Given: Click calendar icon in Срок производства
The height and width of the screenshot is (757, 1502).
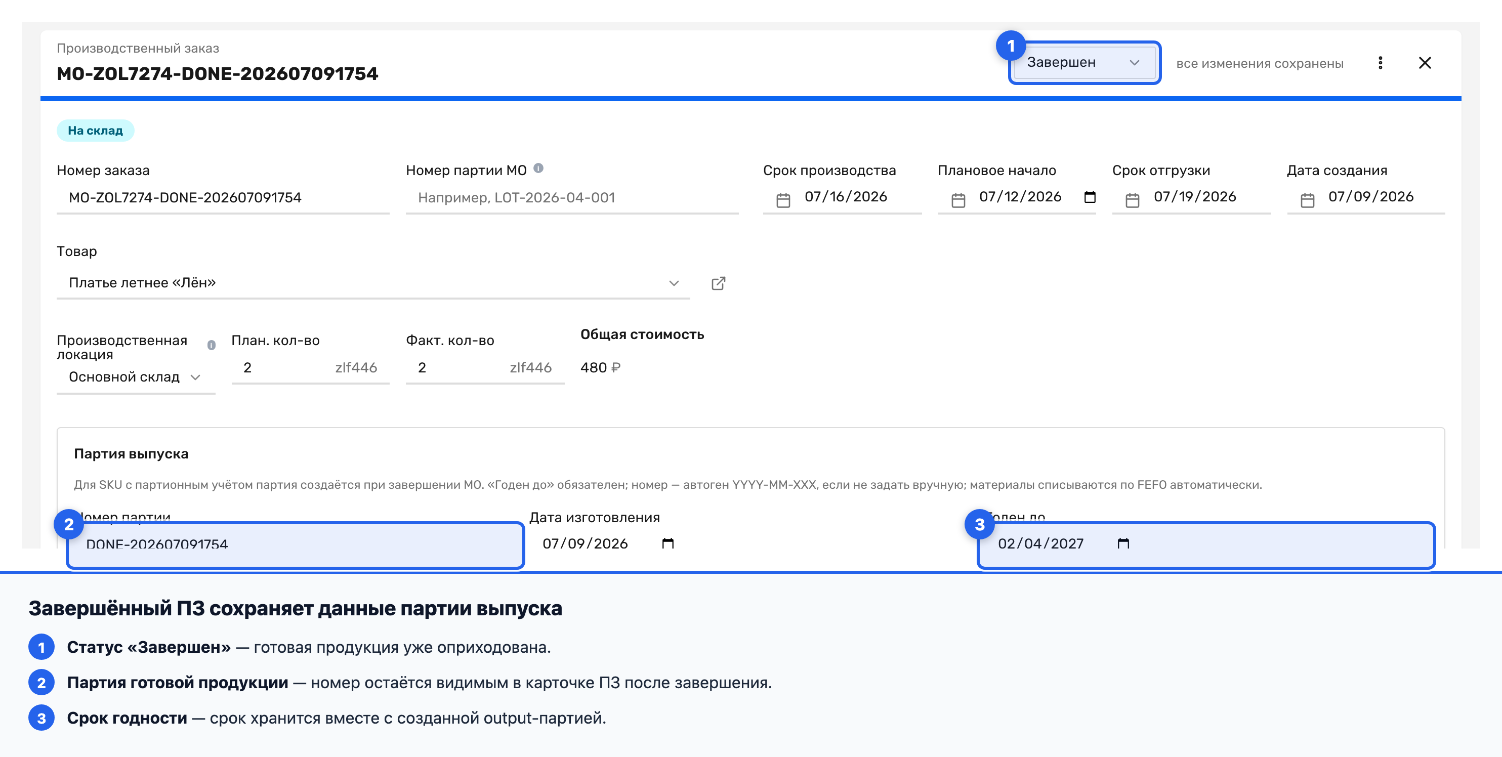Looking at the screenshot, I should [783, 200].
